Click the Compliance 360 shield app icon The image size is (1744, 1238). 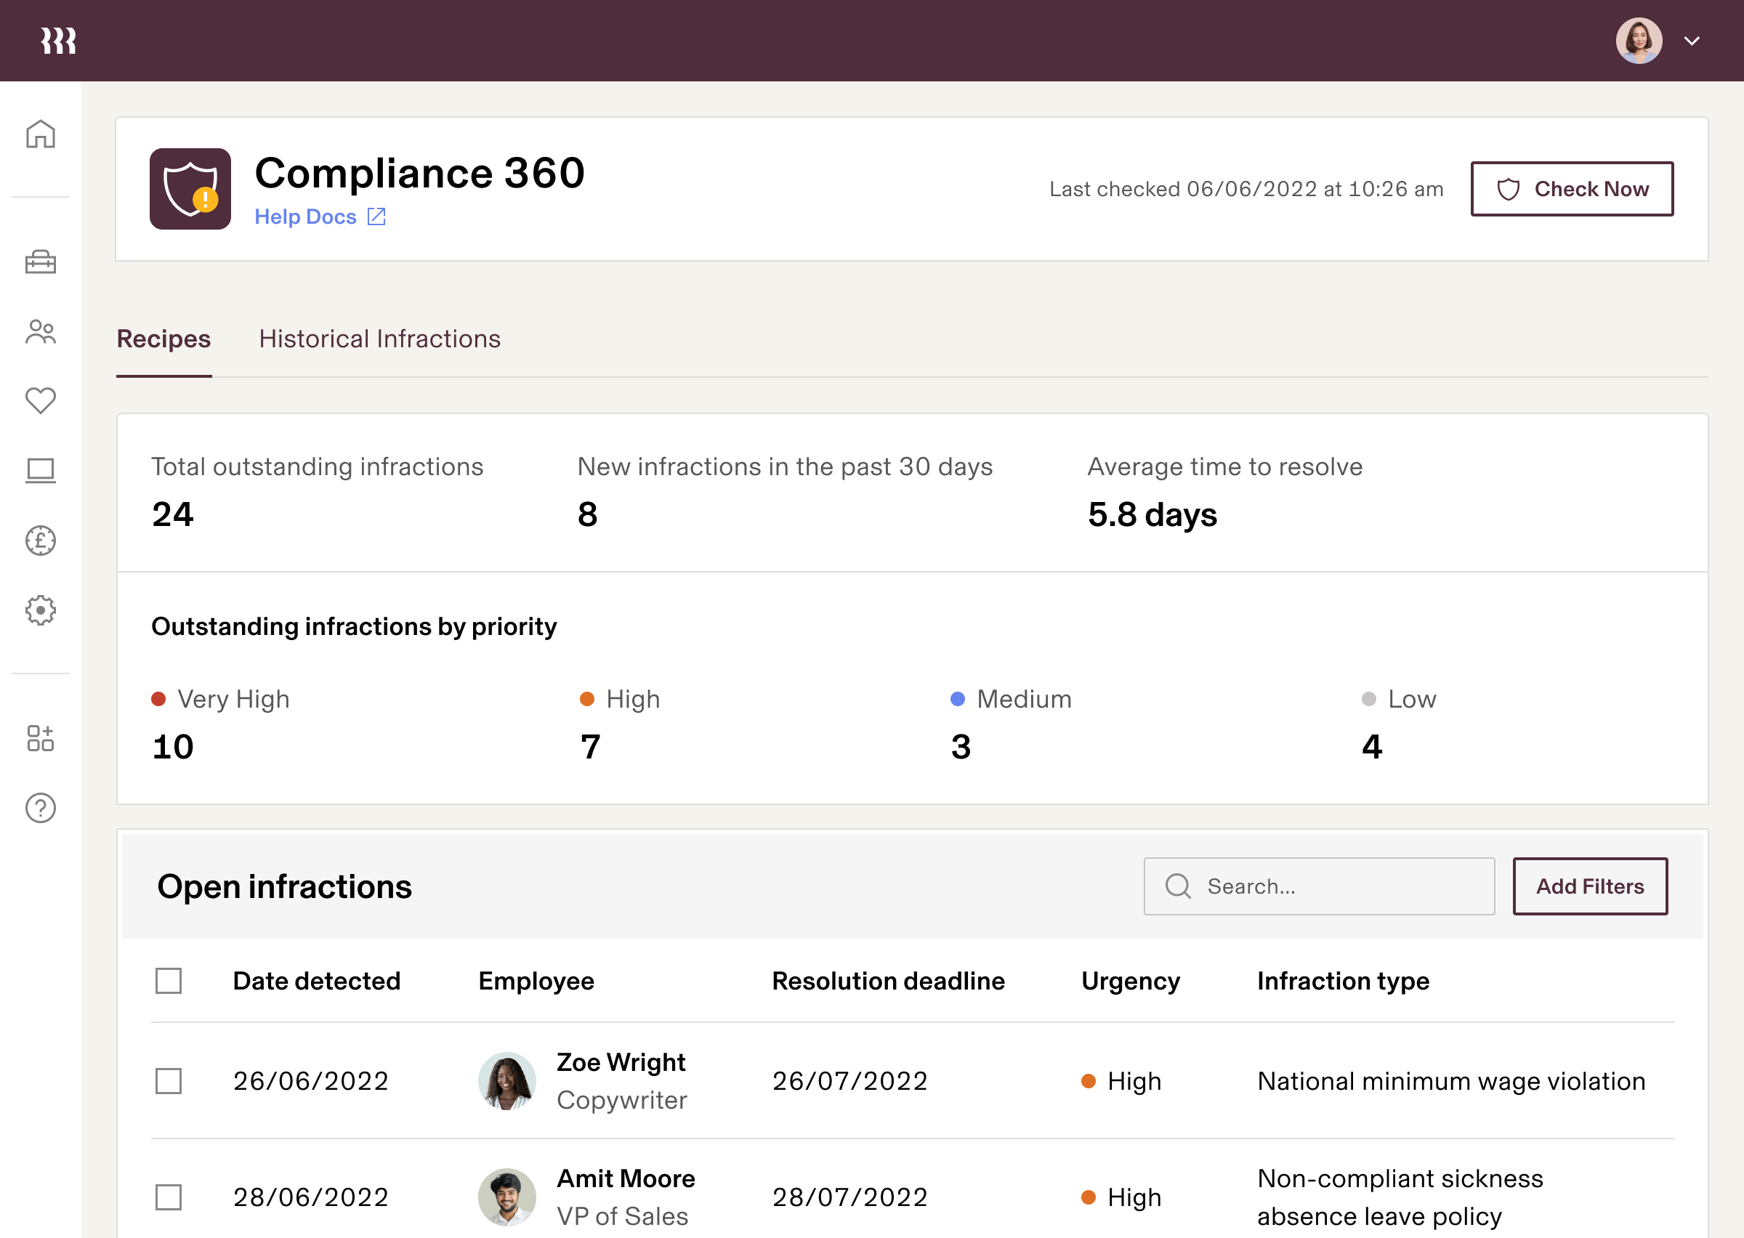tap(191, 189)
